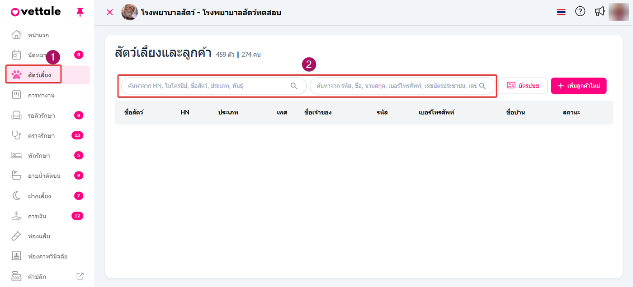
Task: Click plus icon in เพิ่มลูกค้าใหม่
Action: (561, 86)
